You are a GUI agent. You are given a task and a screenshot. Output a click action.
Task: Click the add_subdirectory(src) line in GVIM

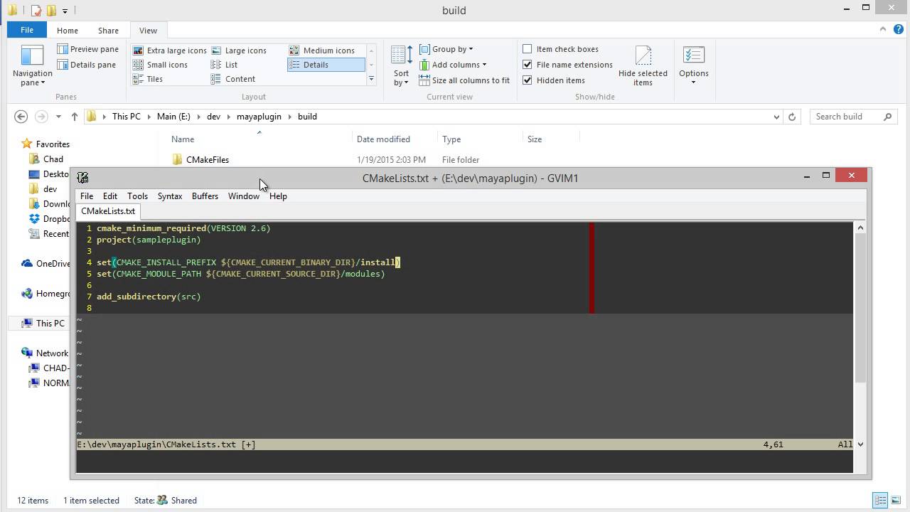pos(149,297)
